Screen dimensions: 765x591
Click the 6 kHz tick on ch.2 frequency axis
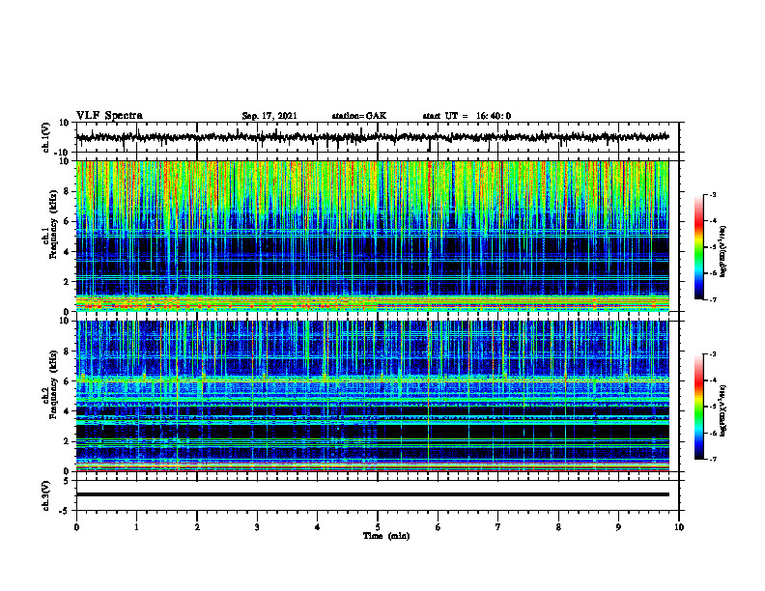pyautogui.click(x=68, y=381)
